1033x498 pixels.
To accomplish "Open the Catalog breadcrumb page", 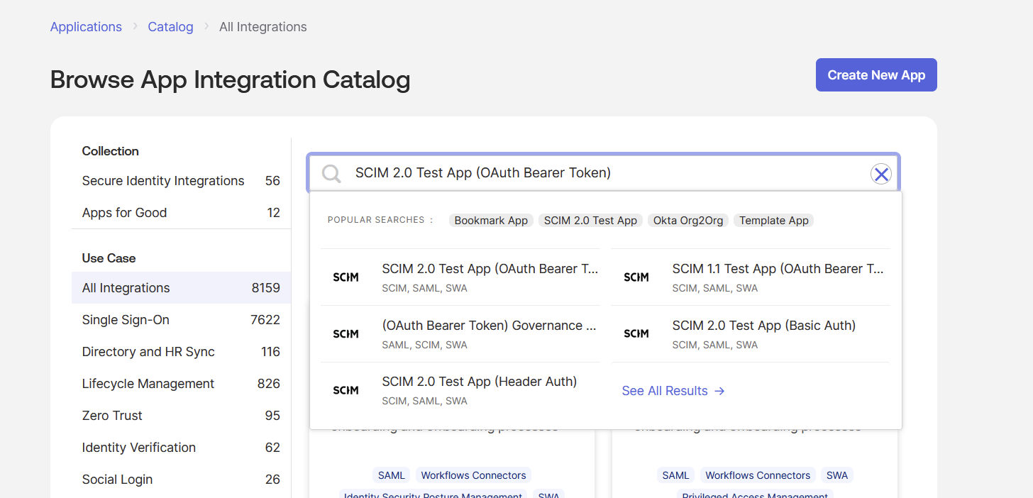I will point(170,26).
